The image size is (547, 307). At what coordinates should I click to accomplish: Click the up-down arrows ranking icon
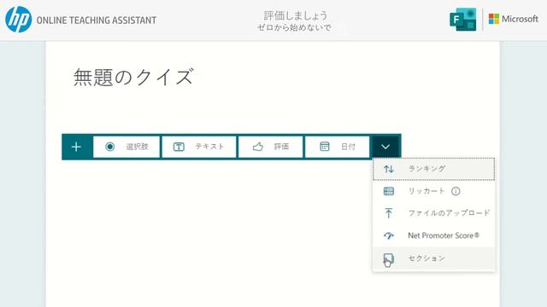[389, 169]
